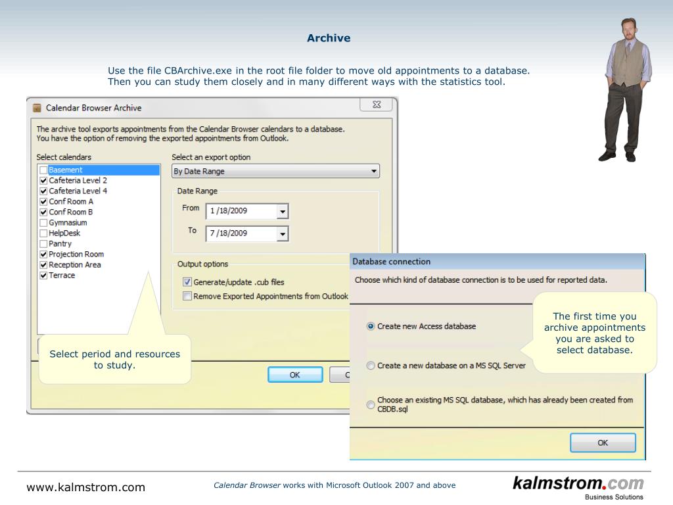Enable the Gymnasium calendar checkbox
This screenshot has height=505, width=673.
[x=43, y=223]
